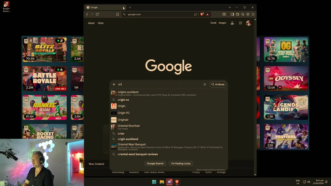Click the browser page scrollbar

click(x=255, y=97)
